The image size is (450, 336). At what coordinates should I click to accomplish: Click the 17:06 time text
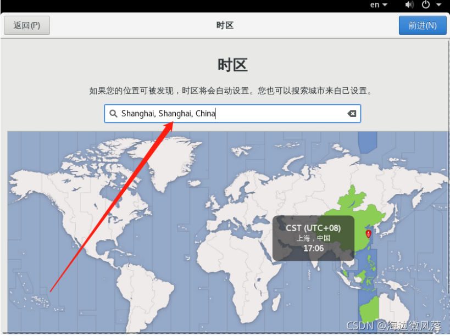313,248
